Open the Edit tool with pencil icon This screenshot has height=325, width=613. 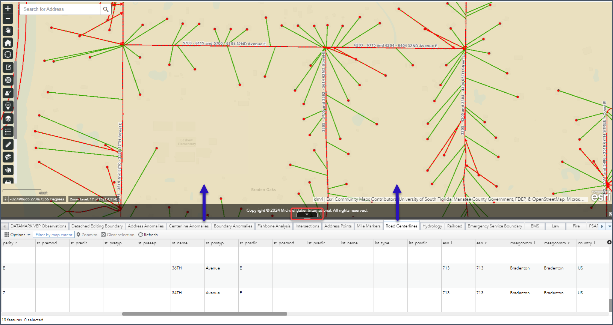click(8, 68)
